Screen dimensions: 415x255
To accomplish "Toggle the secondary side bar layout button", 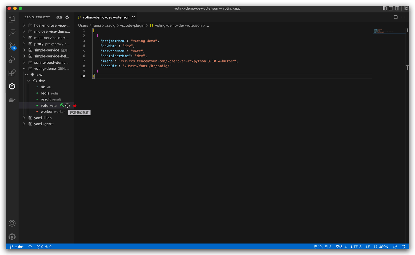I will [397, 8].
